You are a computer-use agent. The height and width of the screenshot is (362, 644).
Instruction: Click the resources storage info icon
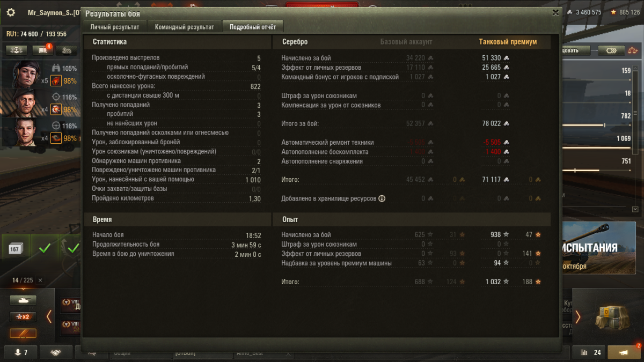click(382, 198)
